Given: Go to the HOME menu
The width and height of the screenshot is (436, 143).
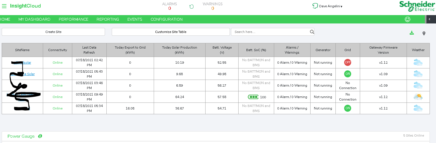Looking at the screenshot, I should [x=5, y=19].
